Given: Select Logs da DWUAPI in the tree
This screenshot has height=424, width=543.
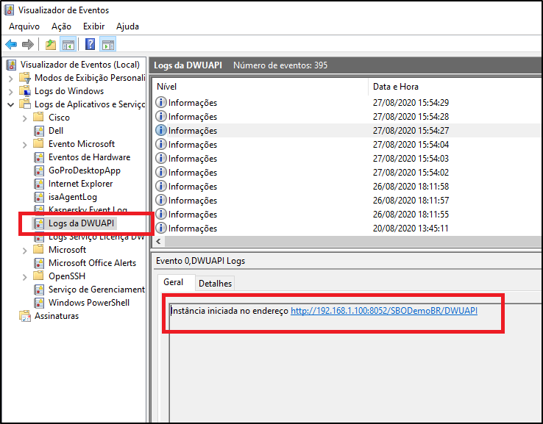Looking at the screenshot, I should point(82,223).
